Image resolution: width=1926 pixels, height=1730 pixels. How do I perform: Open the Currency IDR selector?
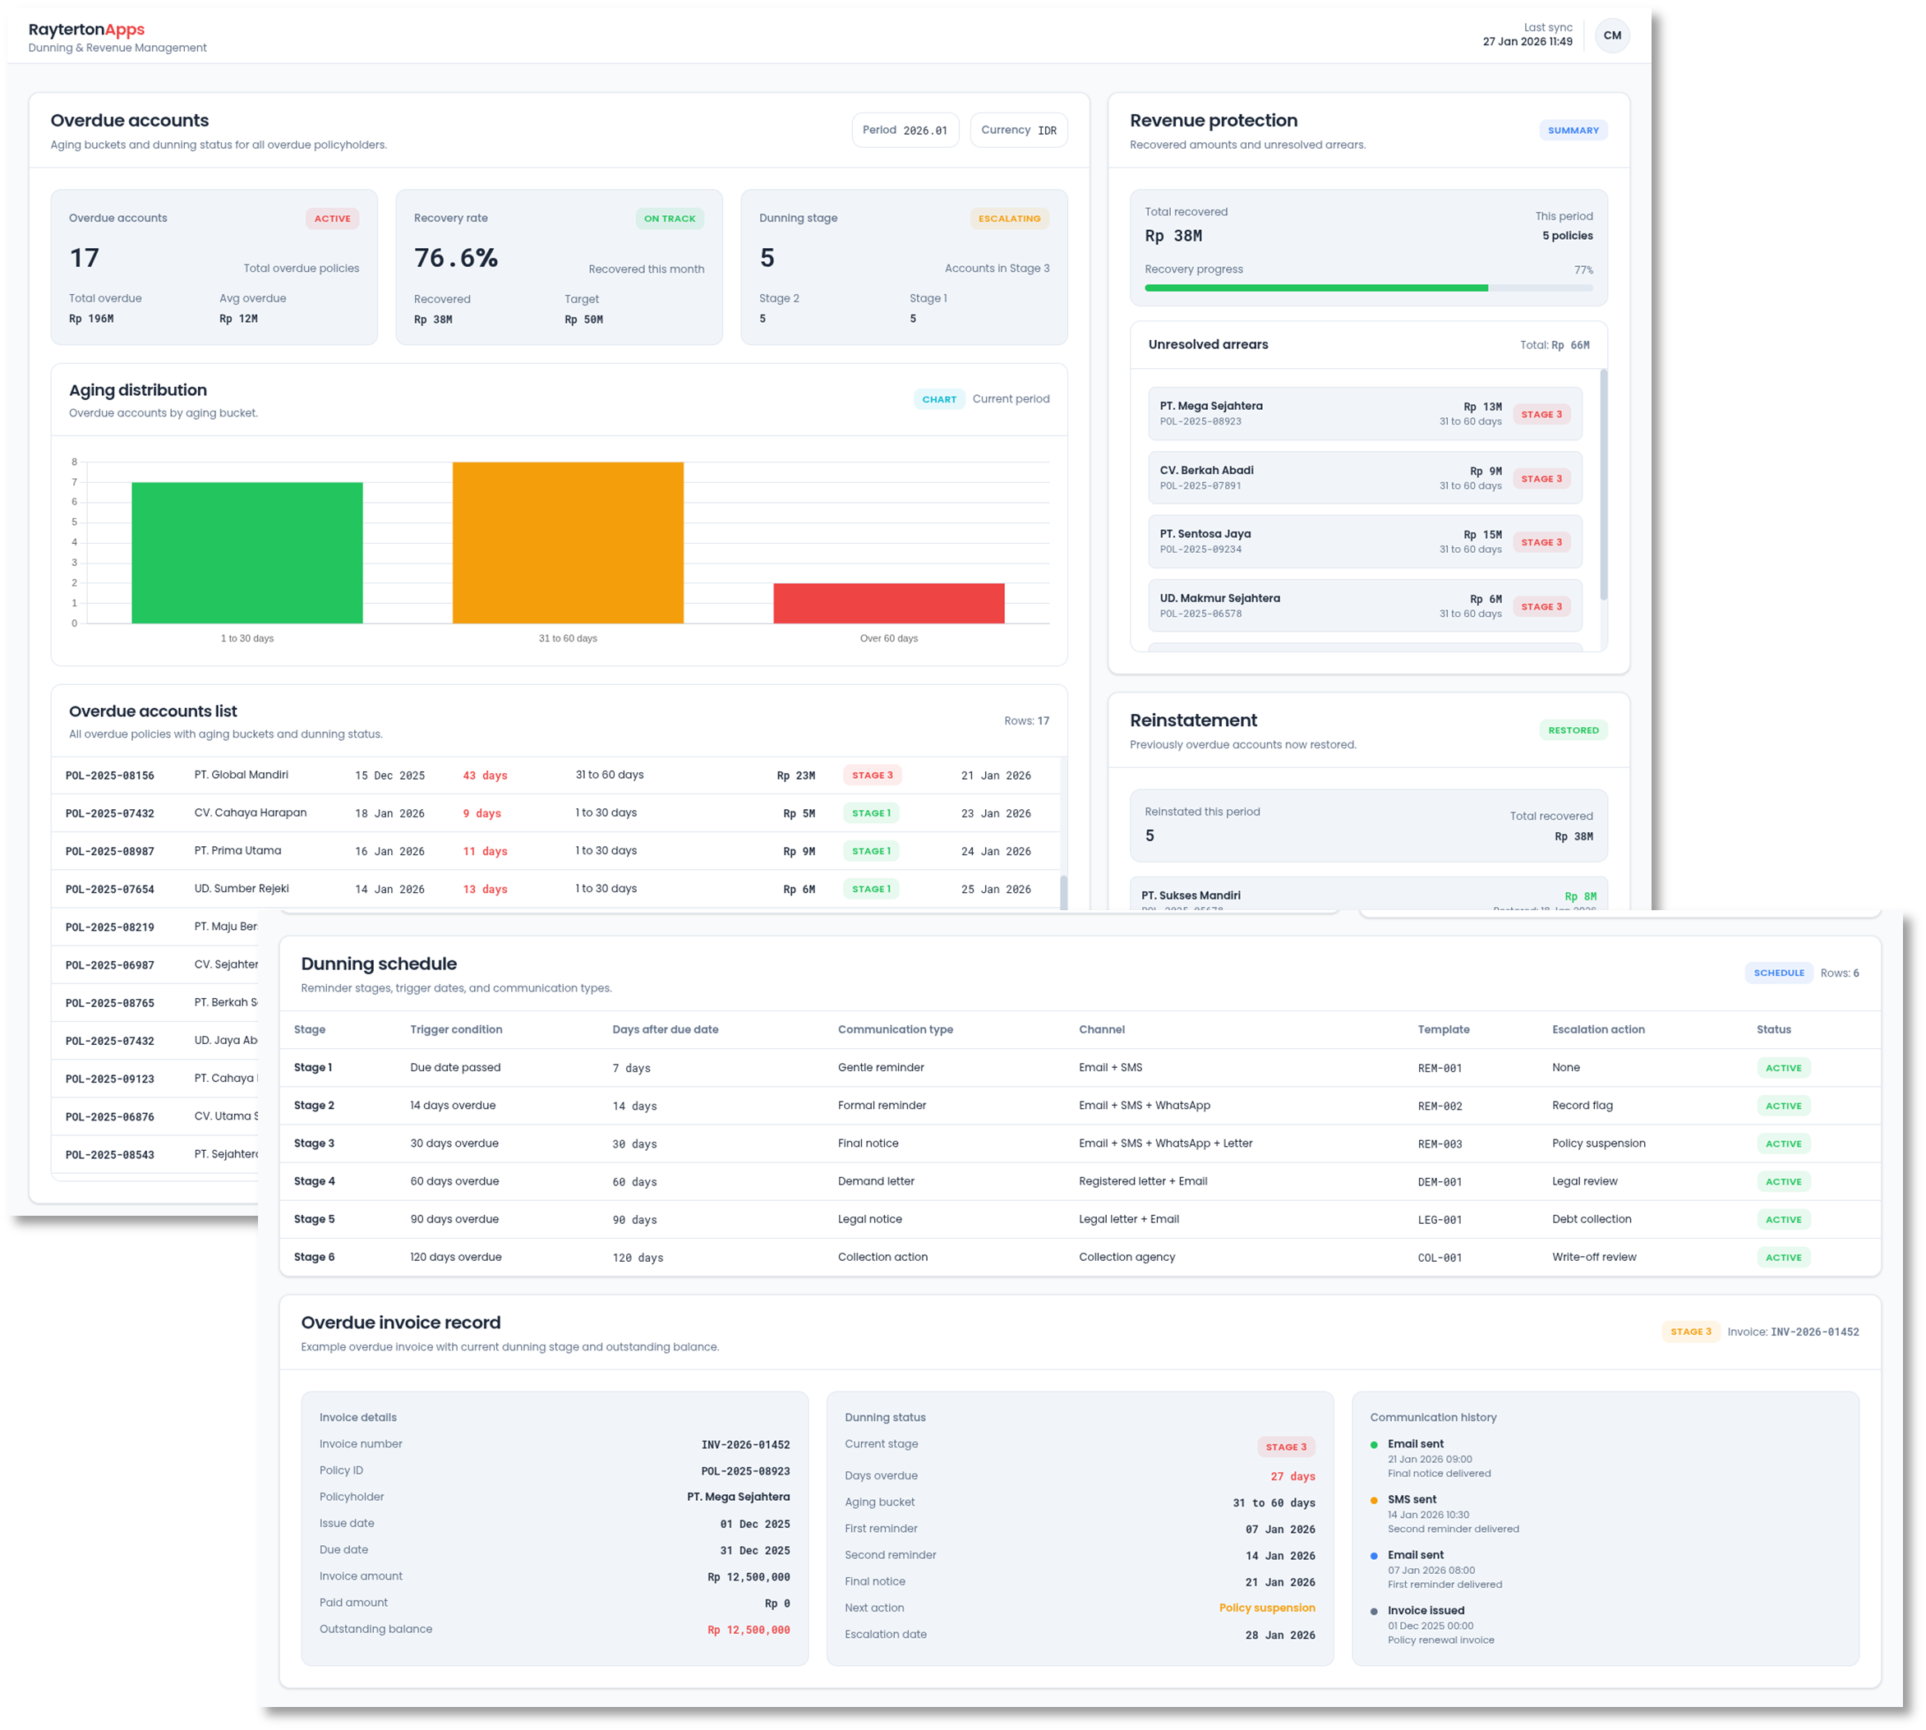tap(1018, 129)
